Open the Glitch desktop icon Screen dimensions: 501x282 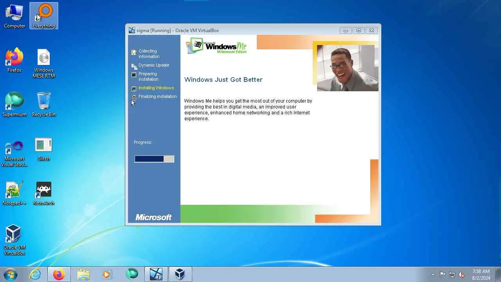(x=43, y=149)
